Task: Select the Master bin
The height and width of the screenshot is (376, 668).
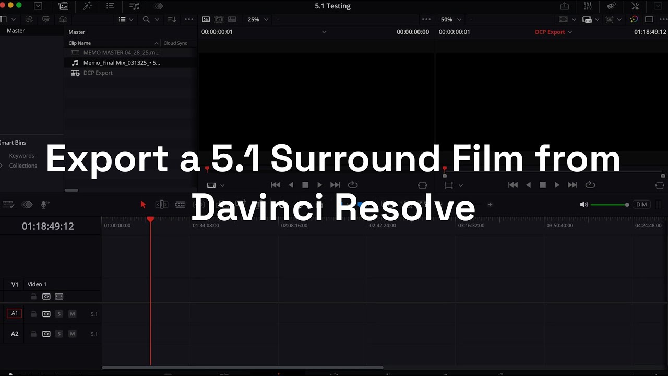Action: coord(16,31)
